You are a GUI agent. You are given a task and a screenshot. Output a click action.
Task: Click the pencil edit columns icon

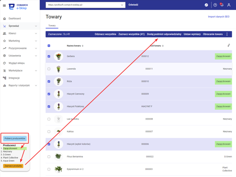pos(229,45)
